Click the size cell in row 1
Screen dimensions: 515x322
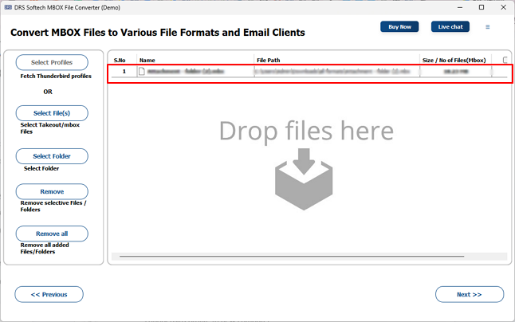click(456, 71)
